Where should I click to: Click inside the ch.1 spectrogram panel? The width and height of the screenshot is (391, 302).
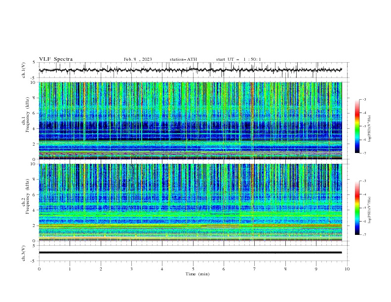tap(190, 120)
